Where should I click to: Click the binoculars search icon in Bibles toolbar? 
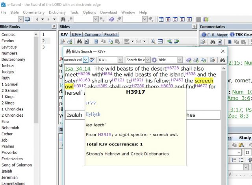point(79,41)
